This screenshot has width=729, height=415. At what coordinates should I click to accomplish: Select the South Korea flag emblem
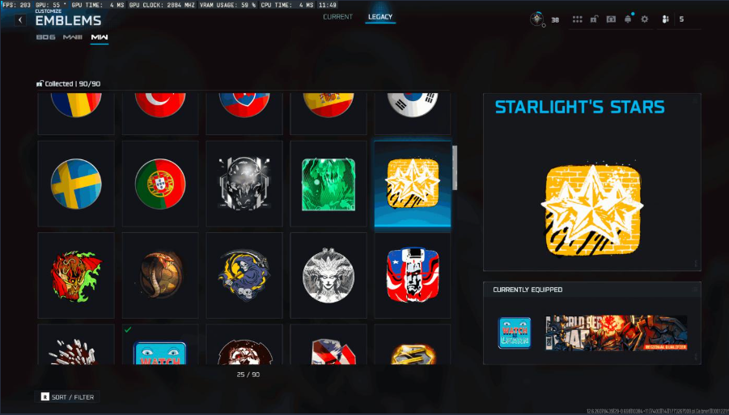(x=413, y=114)
